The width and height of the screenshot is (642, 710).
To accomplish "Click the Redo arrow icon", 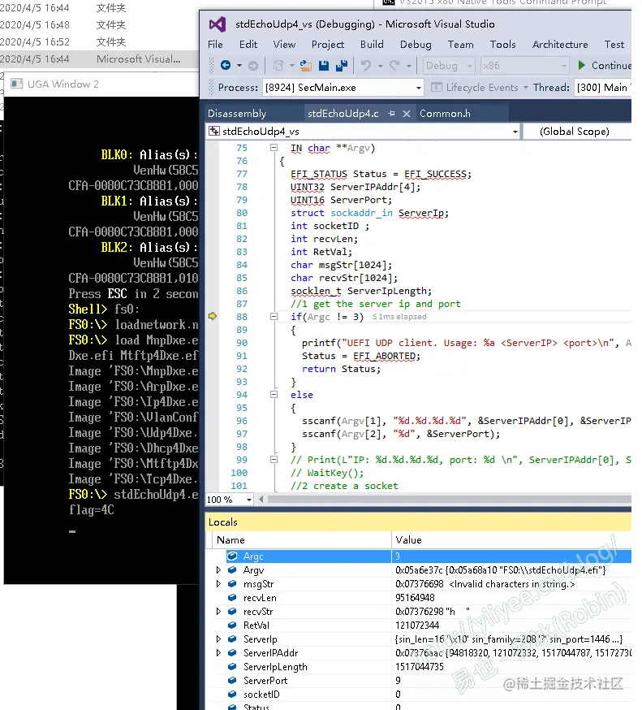I will coord(394,66).
